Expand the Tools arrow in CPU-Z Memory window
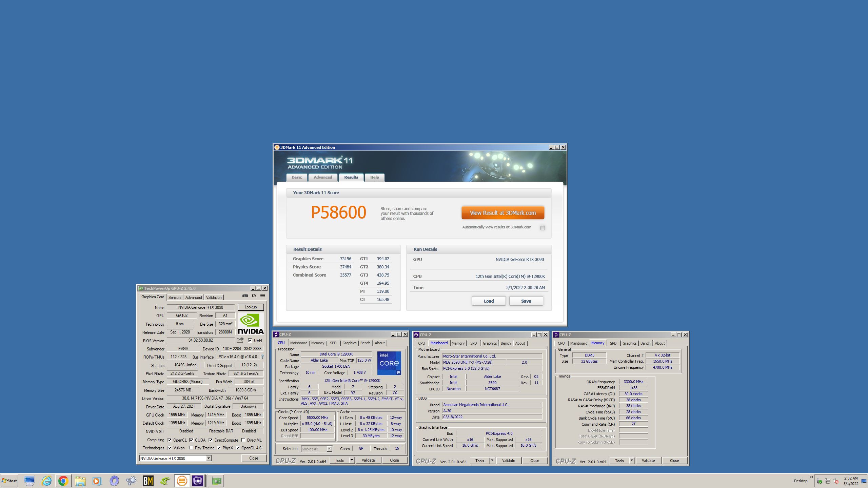This screenshot has height=488, width=868. [632, 461]
